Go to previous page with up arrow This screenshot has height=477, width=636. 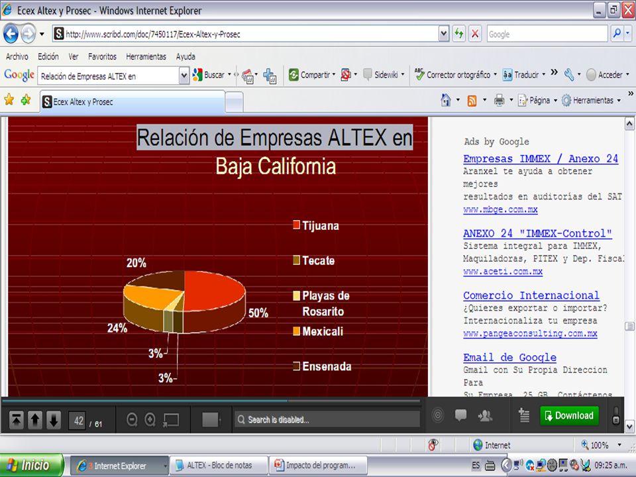pos(35,420)
